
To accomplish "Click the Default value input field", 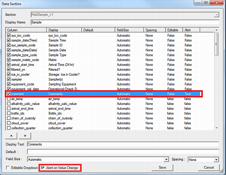I will tap(123, 152).
